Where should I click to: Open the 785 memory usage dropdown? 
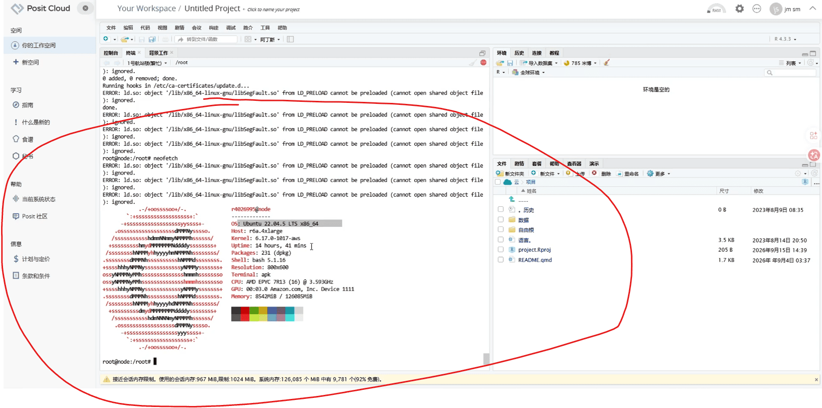point(580,63)
